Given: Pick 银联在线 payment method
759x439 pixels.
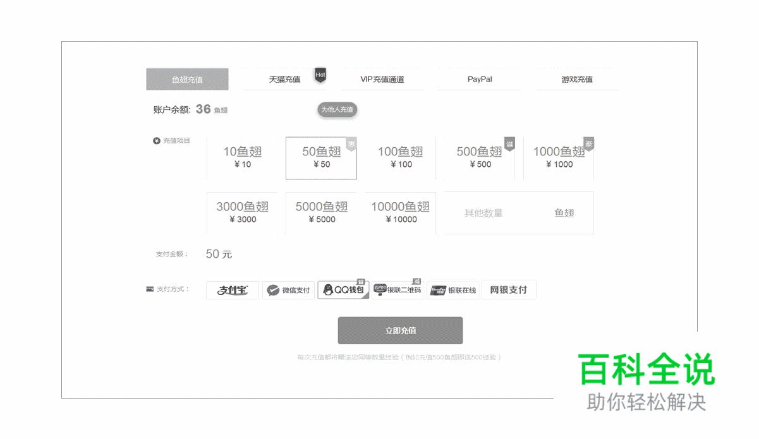Looking at the screenshot, I should 454,290.
